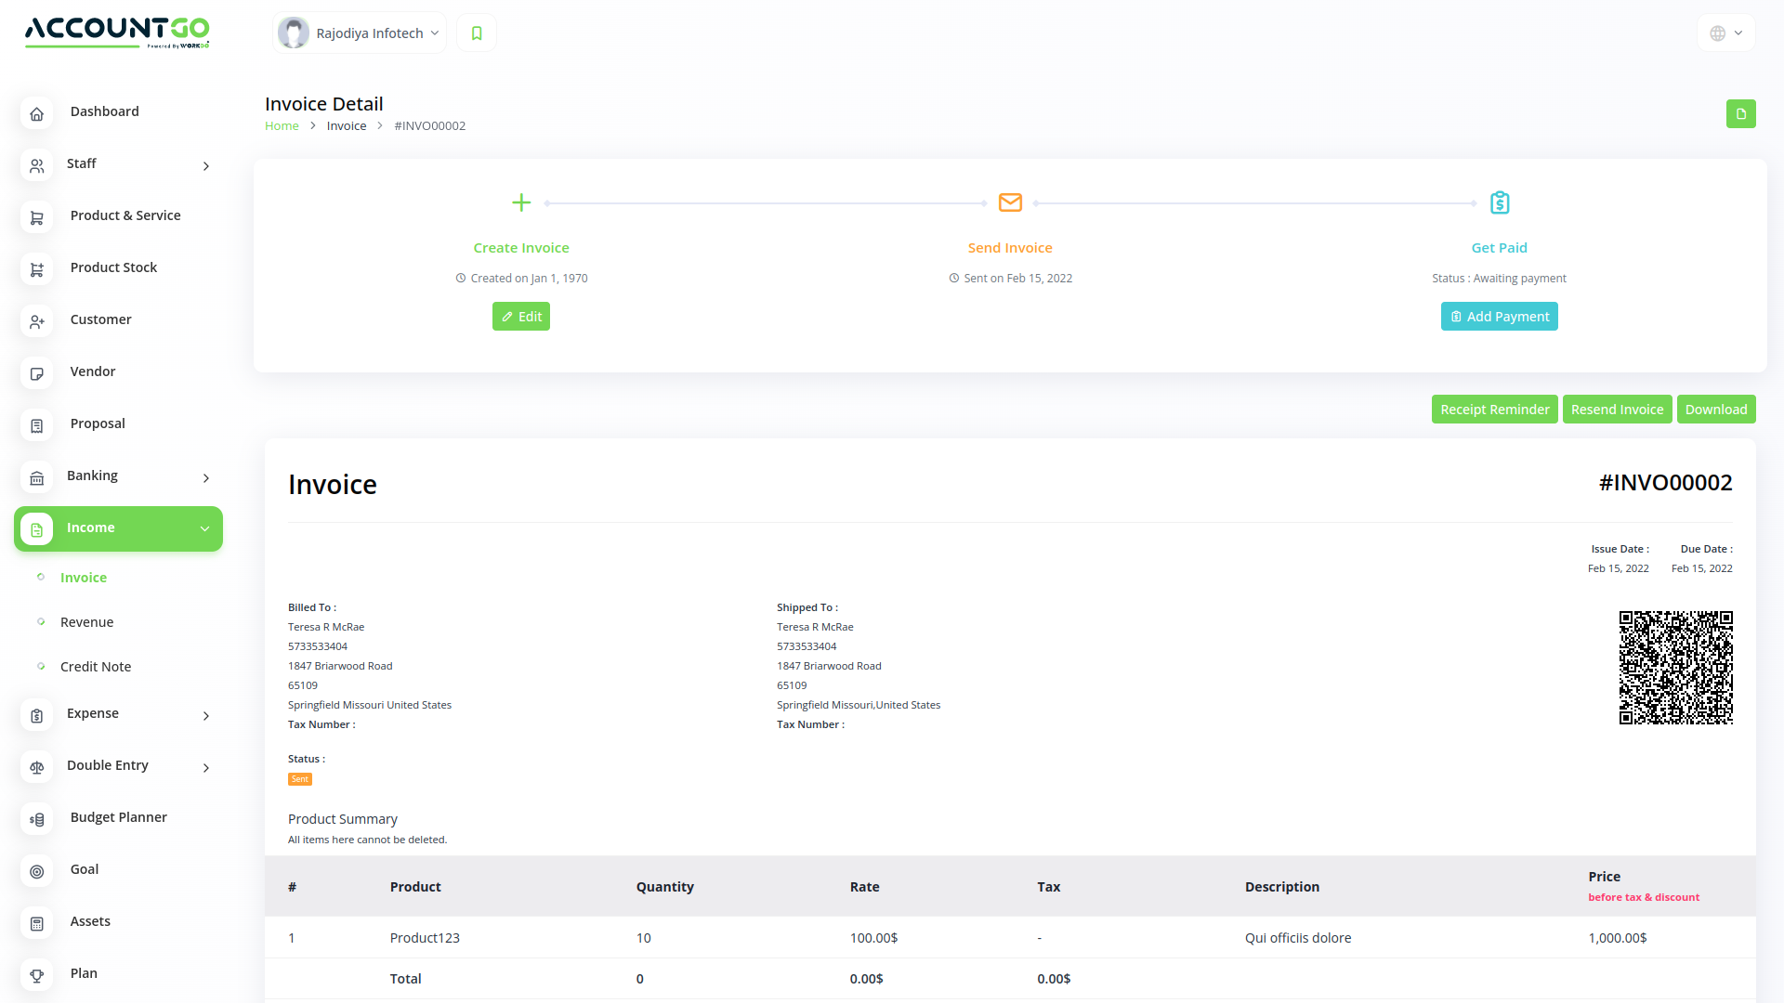Select the Goal target icon

tap(37, 870)
